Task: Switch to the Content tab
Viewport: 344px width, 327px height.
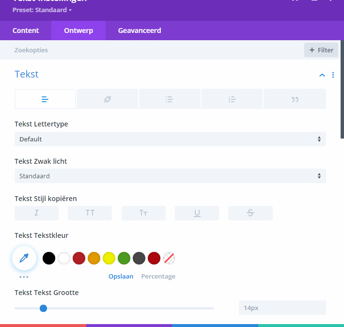Action: [x=26, y=31]
